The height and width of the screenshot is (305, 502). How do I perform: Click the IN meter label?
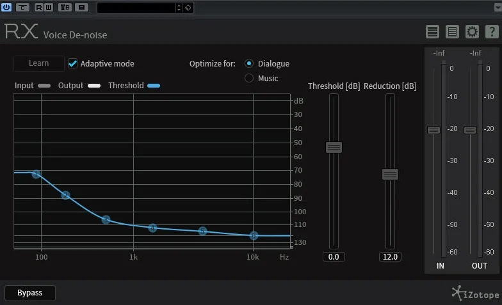(x=441, y=266)
